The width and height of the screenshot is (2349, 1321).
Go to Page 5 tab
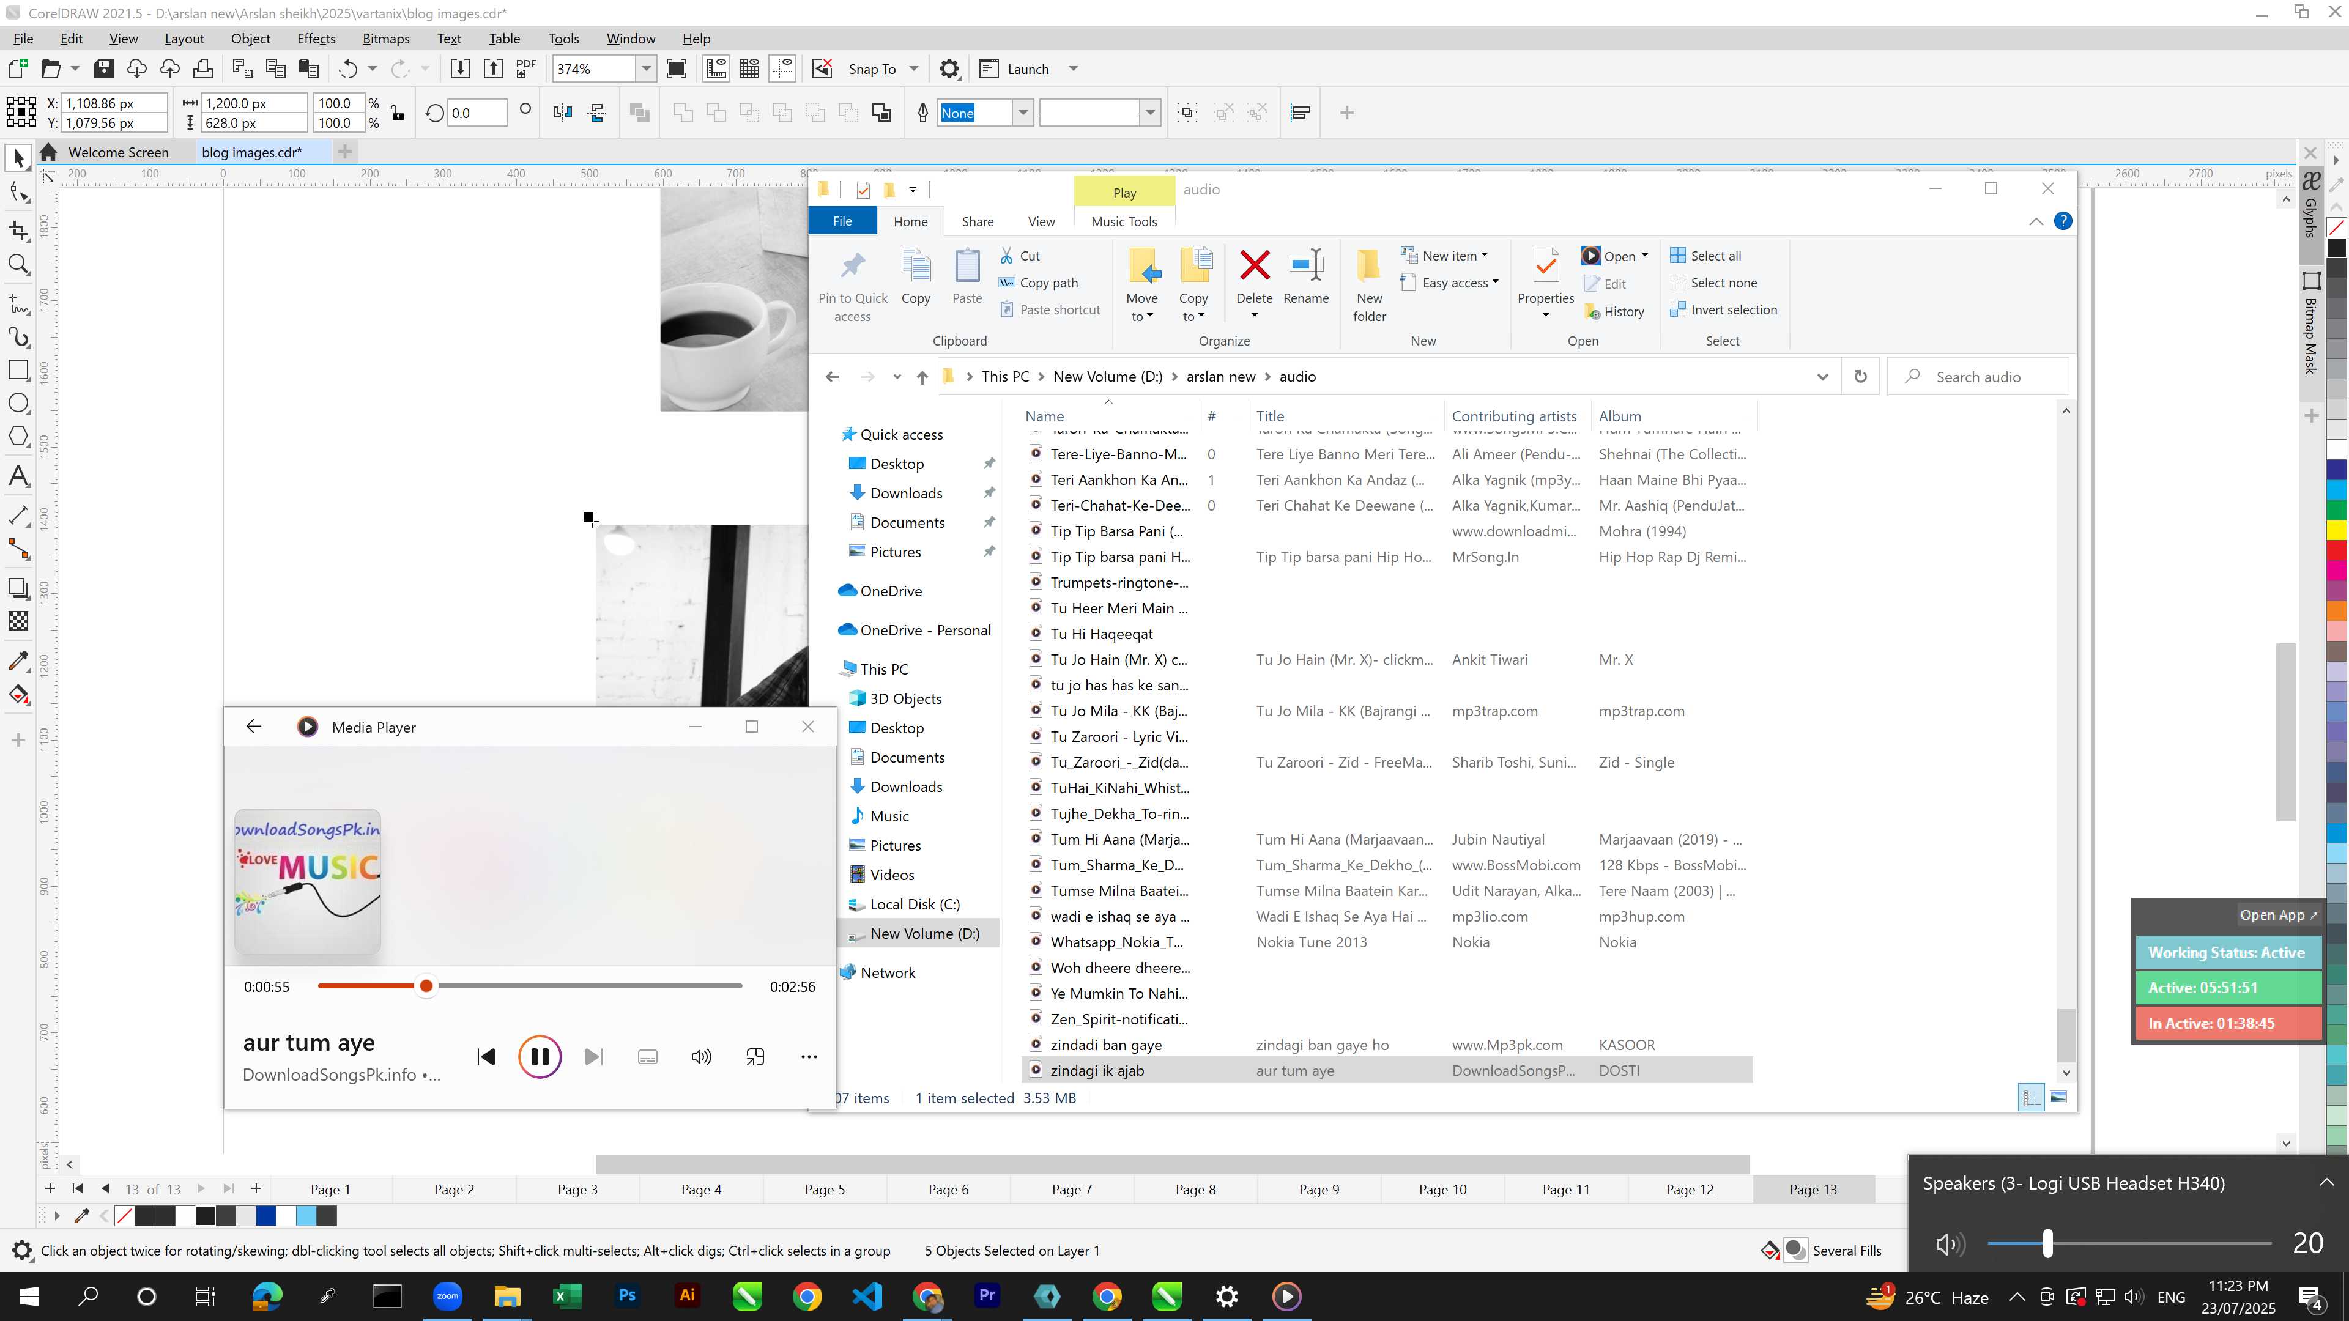tap(825, 1189)
